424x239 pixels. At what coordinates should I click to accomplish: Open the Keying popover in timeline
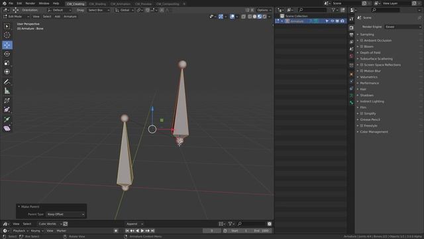[37, 231]
